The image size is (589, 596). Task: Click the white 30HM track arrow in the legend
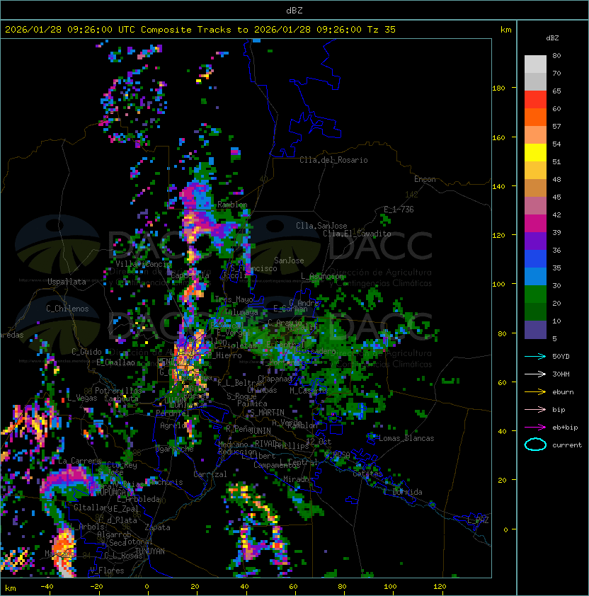(535, 374)
